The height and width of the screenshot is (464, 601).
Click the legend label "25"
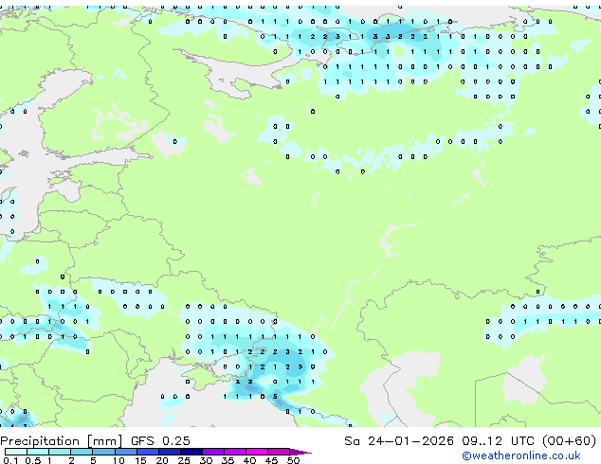click(184, 460)
